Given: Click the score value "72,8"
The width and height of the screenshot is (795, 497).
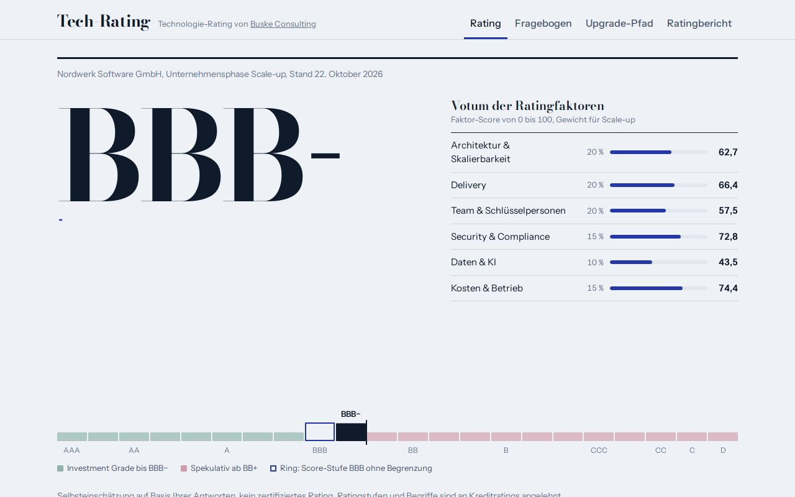Looking at the screenshot, I should coord(728,237).
